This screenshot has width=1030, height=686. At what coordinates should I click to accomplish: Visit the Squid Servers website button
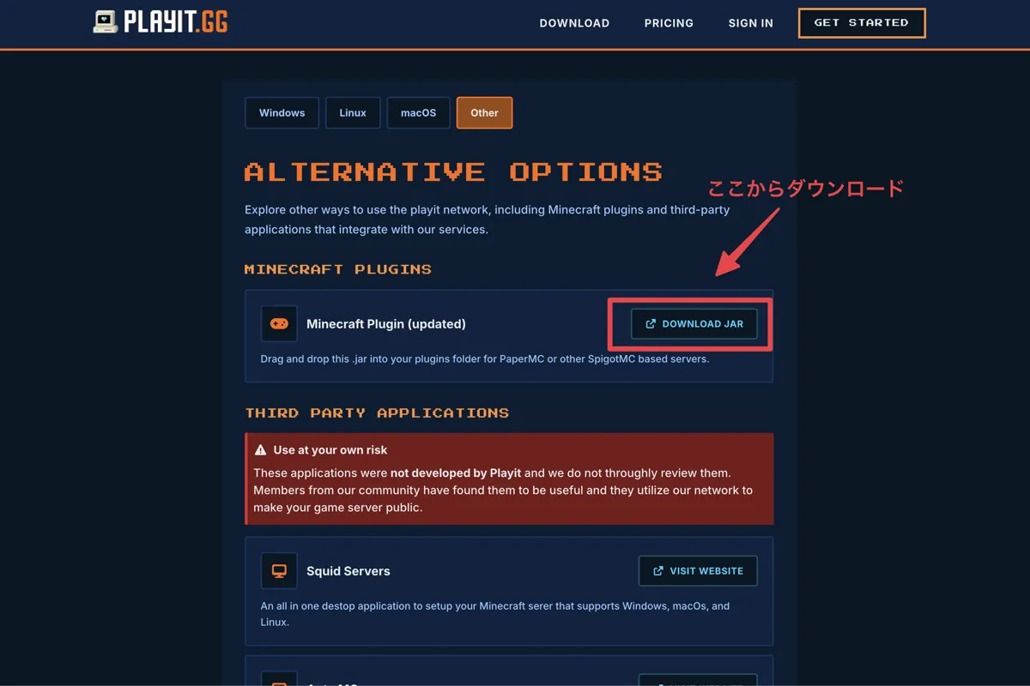(x=698, y=571)
